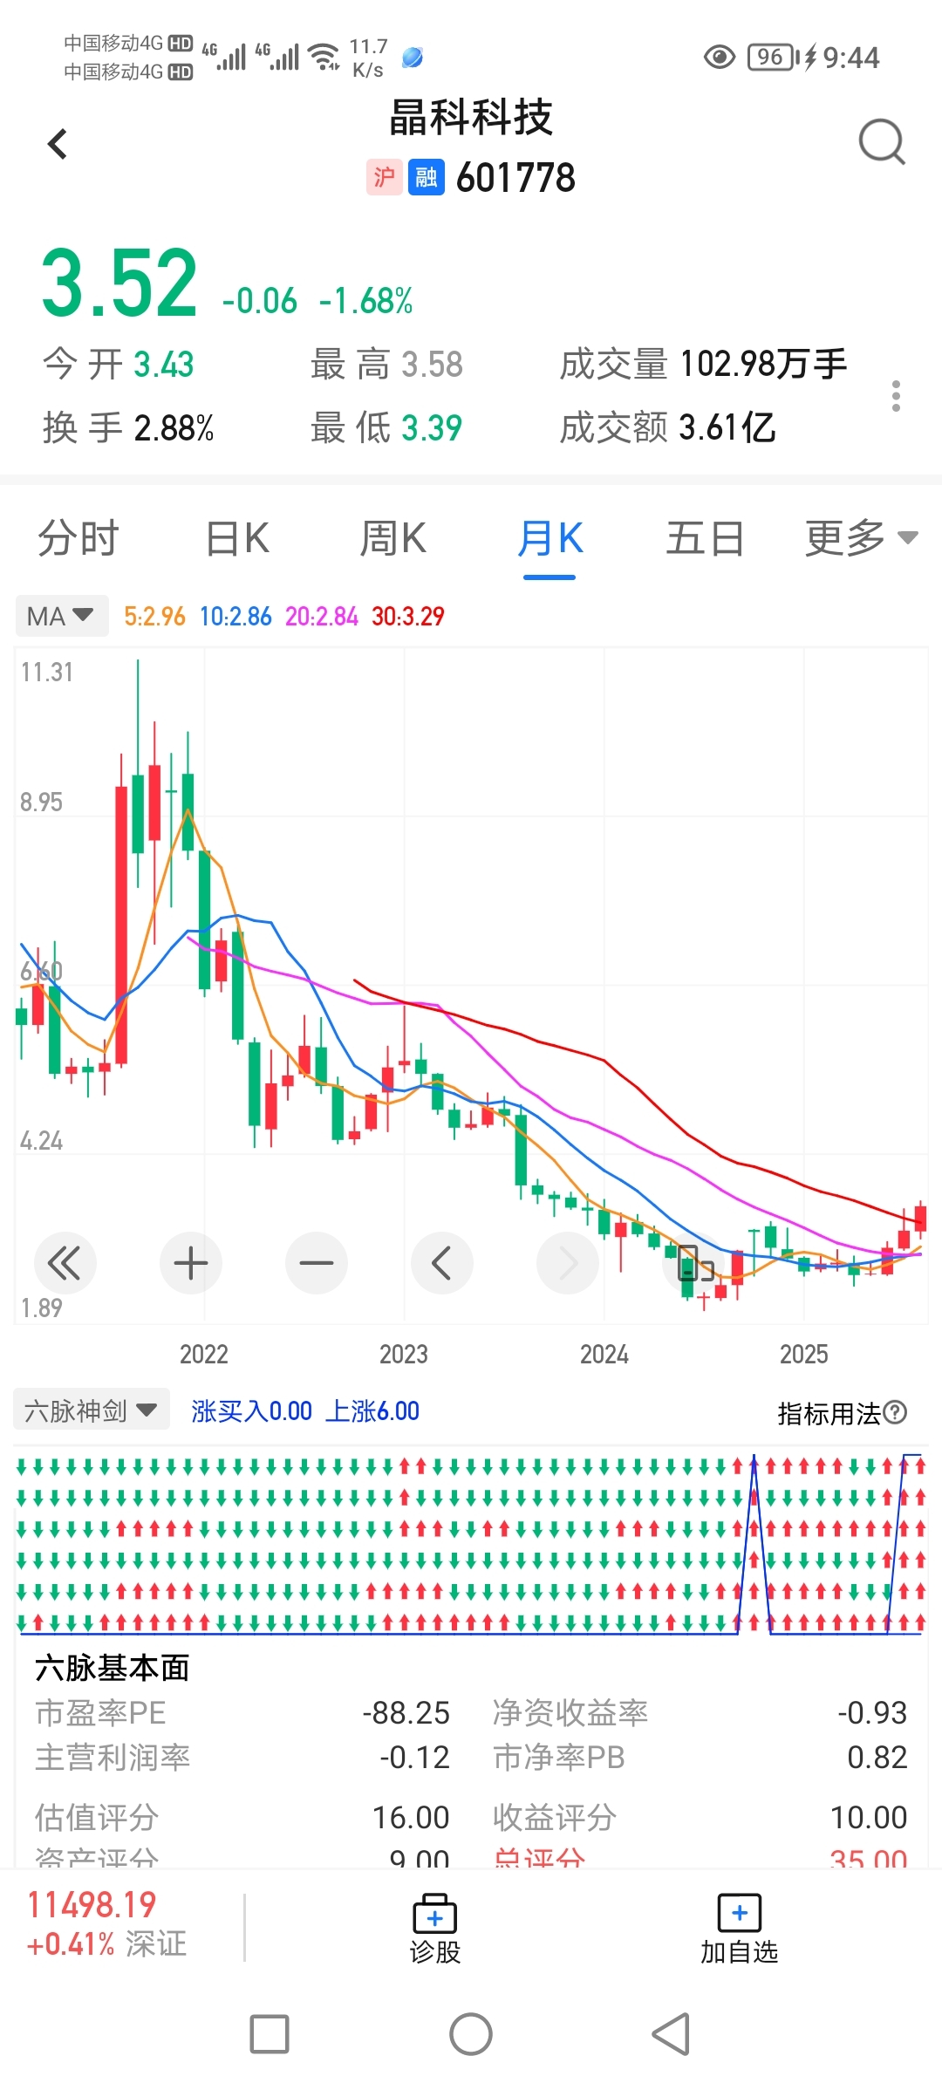Tap the 融 margin trading badge
942x2083 pixels.
coord(427,178)
